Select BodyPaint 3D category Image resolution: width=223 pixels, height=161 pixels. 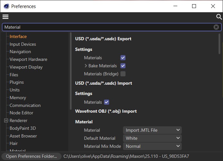coord(23,128)
